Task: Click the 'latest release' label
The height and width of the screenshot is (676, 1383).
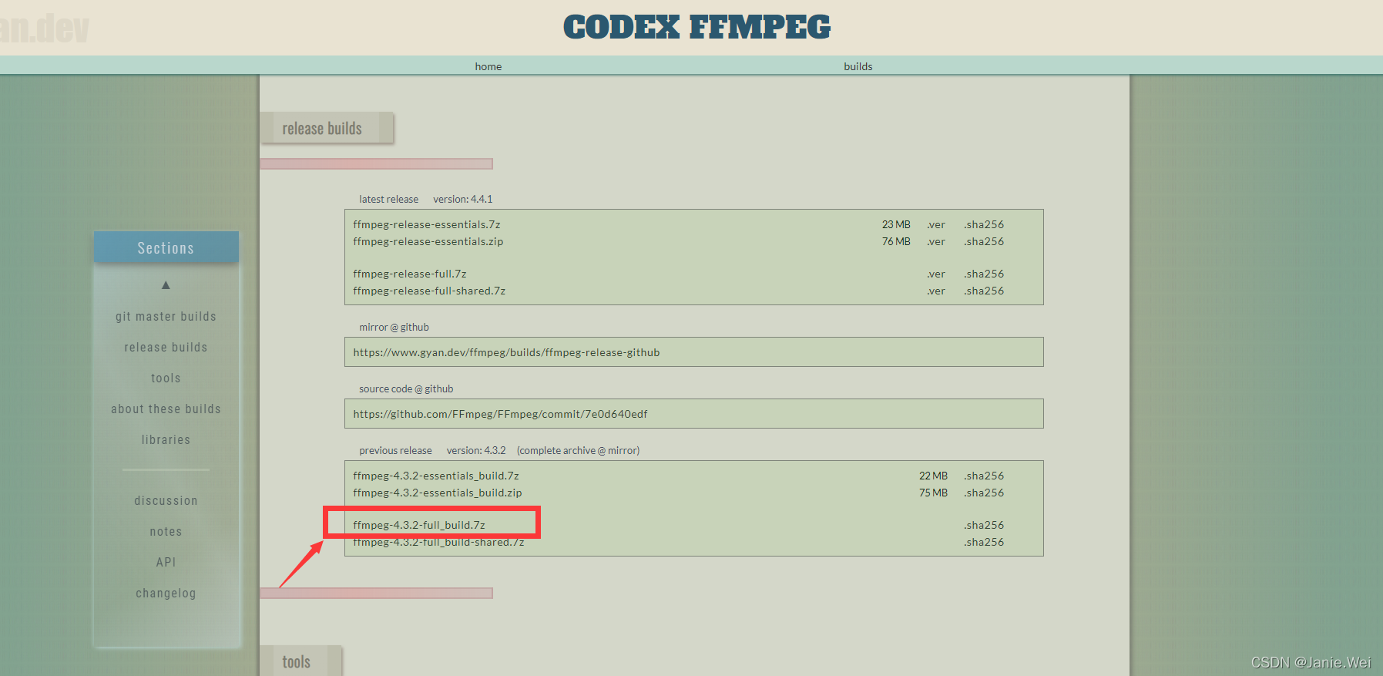Action: click(x=388, y=200)
